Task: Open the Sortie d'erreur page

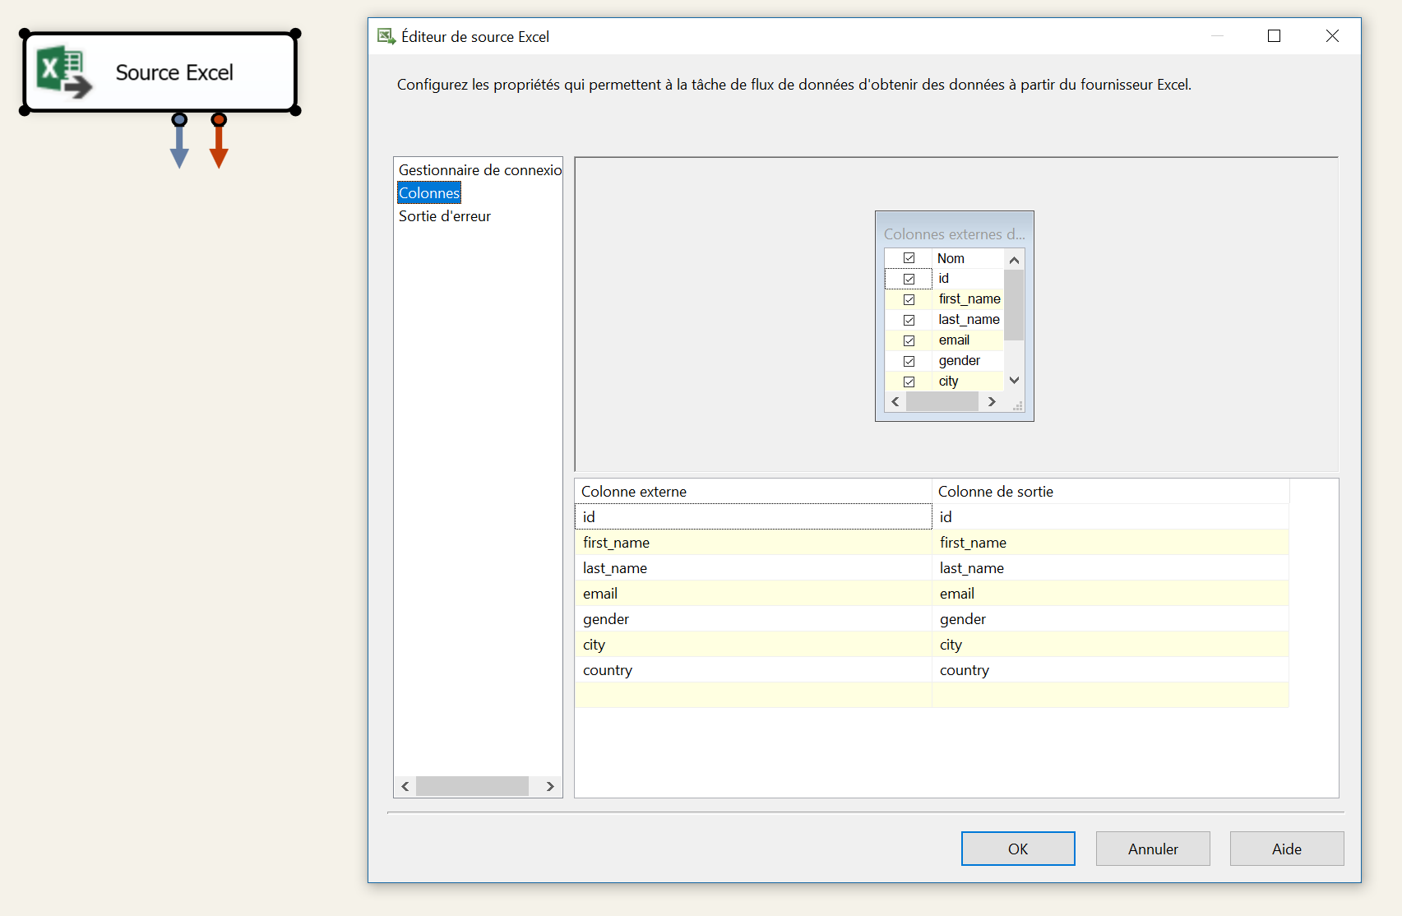Action: tap(445, 216)
